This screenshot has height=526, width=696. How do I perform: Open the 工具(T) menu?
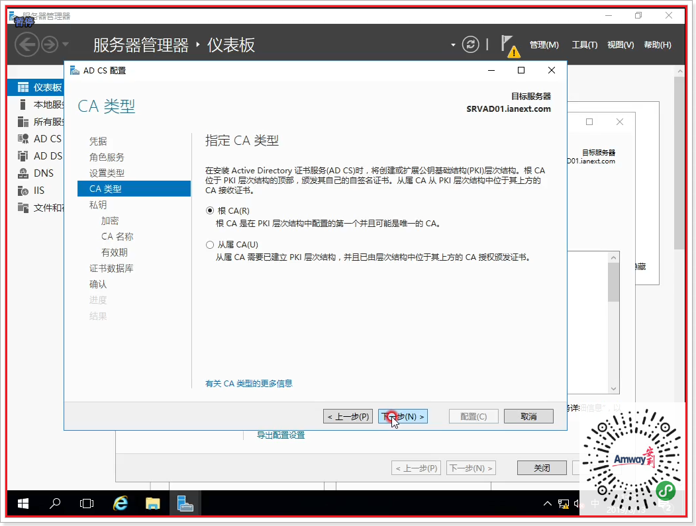click(584, 45)
